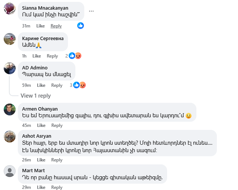Click reaction count 2 on Карине's comment
This screenshot has width=238, height=190.
click(x=66, y=56)
